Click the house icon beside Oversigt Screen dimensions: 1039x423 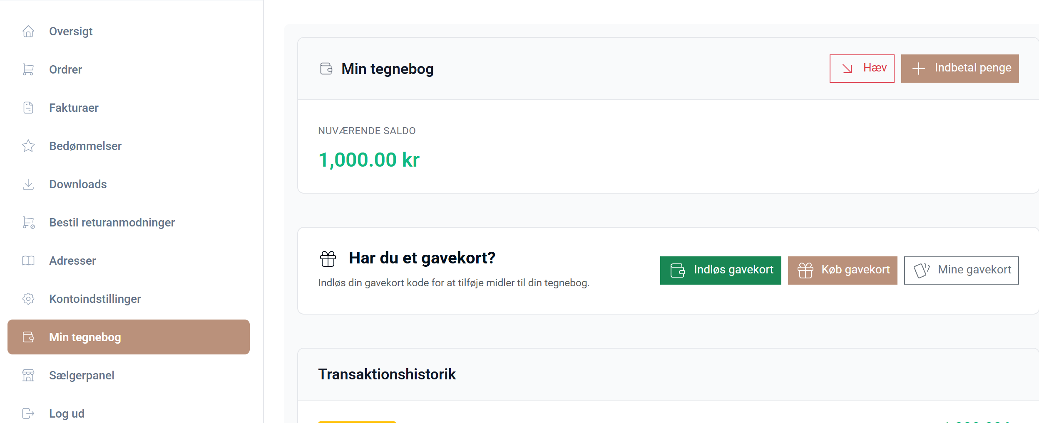tap(28, 31)
